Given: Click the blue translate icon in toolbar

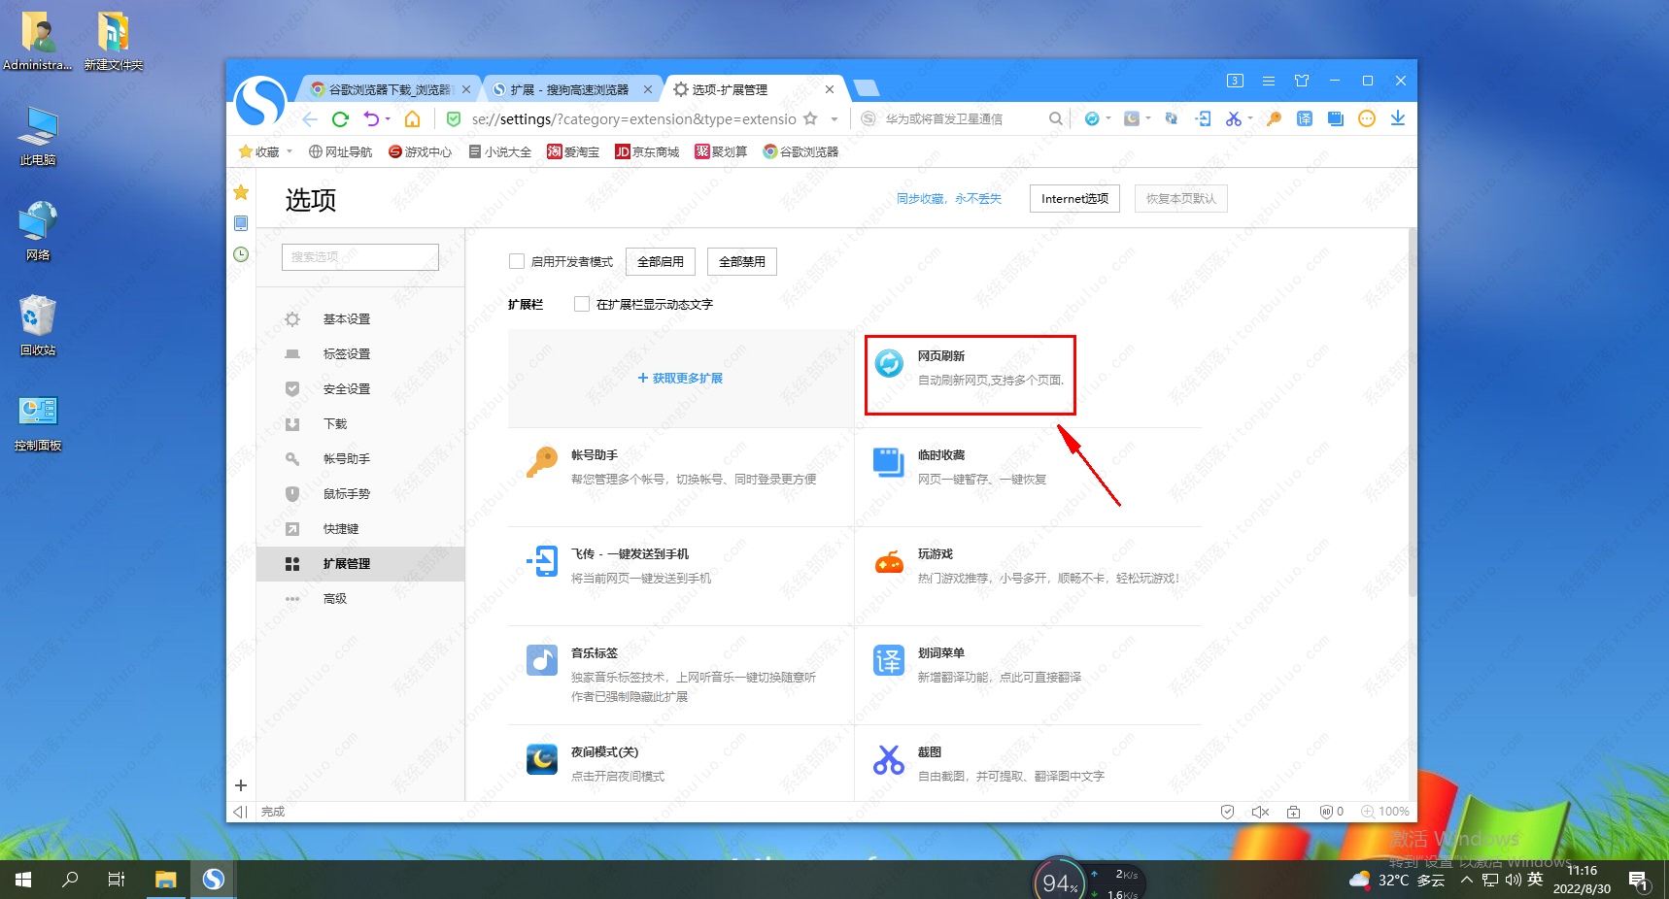Looking at the screenshot, I should (x=1305, y=118).
